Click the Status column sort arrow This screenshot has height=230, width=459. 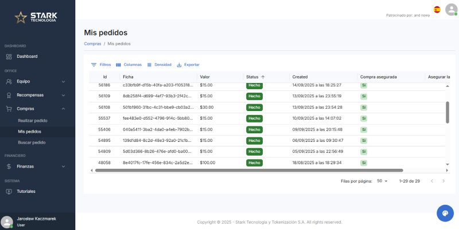(263, 77)
